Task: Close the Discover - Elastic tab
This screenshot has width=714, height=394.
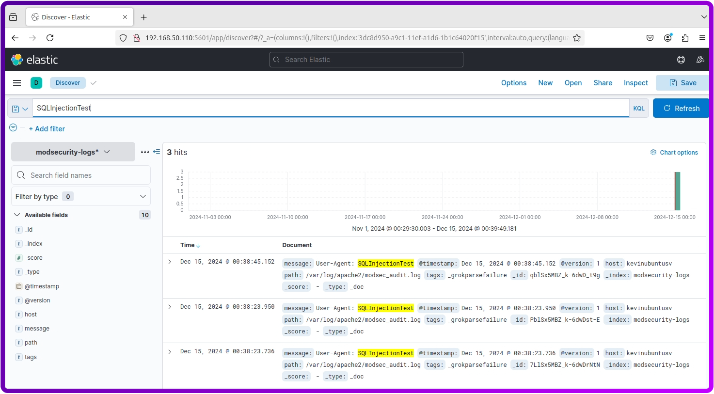Action: pyautogui.click(x=125, y=17)
